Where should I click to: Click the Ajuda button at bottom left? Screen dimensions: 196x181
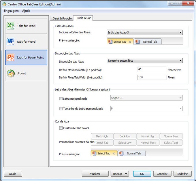(x=13, y=174)
